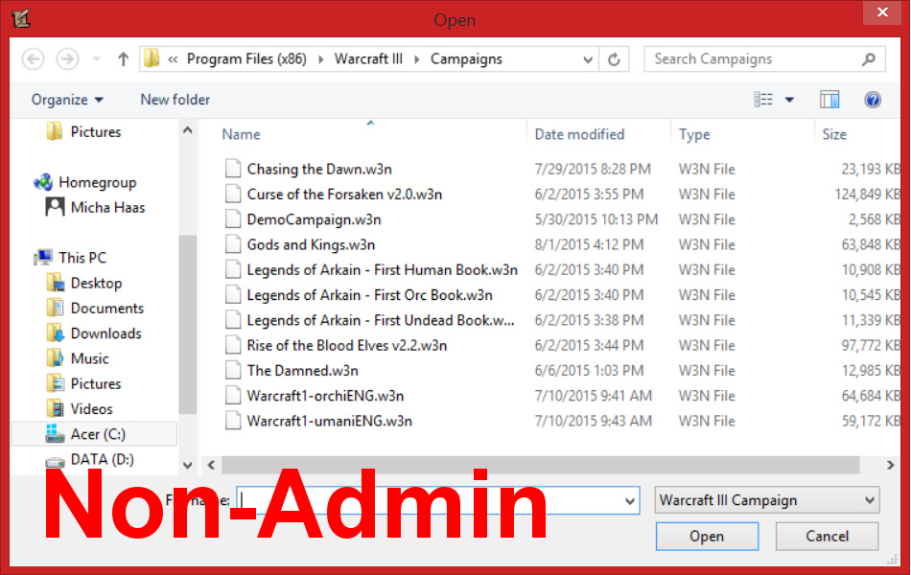Select Curse of the Forsaken v2.0.w3n
911x575 pixels.
pyautogui.click(x=344, y=195)
